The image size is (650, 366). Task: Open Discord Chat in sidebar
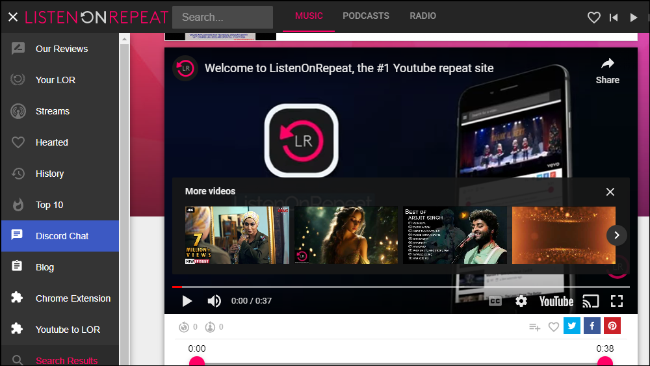(60, 236)
